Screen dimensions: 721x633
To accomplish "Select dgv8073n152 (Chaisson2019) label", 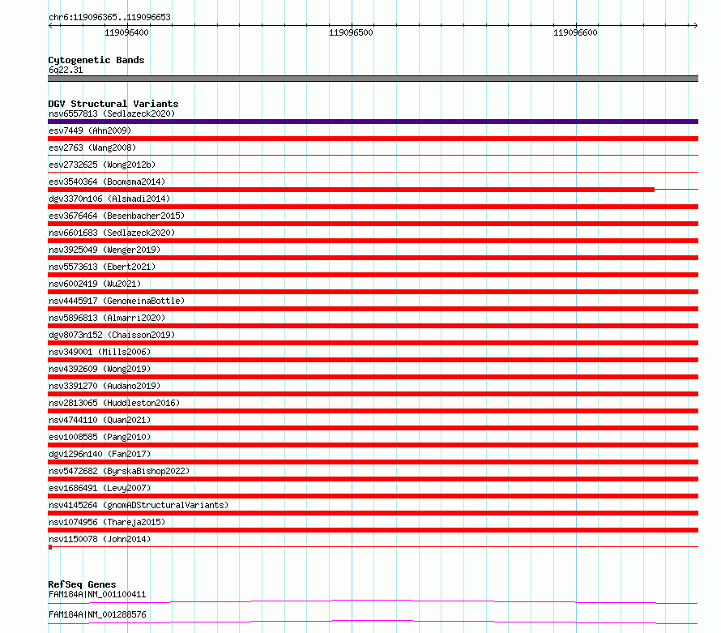I will 112,335.
